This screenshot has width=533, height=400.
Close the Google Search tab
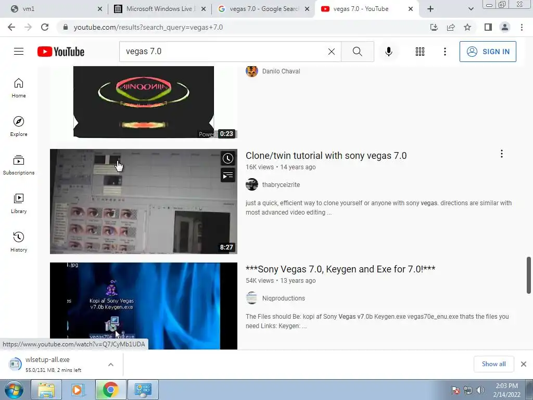coord(307,9)
